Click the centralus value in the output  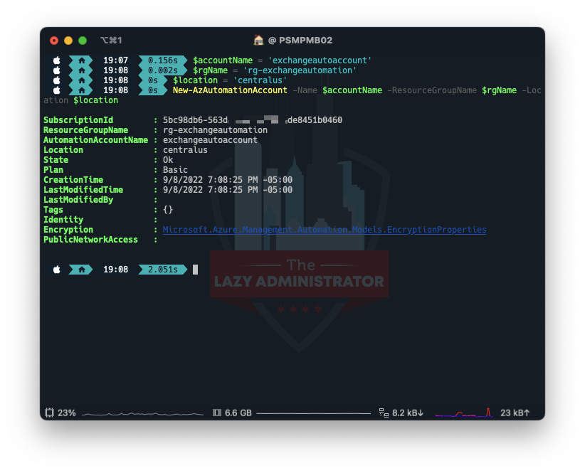pos(185,150)
